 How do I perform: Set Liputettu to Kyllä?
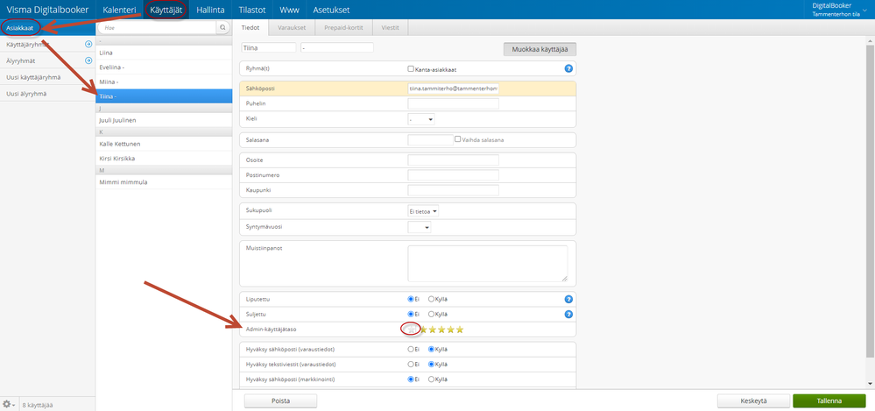pyautogui.click(x=431, y=300)
